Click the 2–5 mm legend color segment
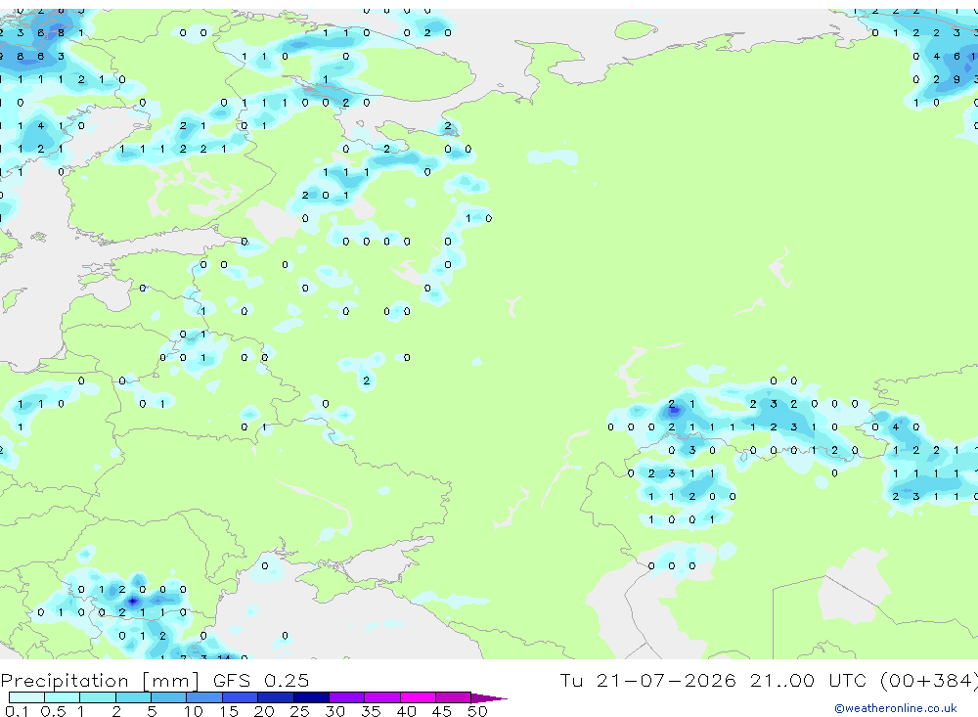Screen dimensions: 978x717 point(133,697)
